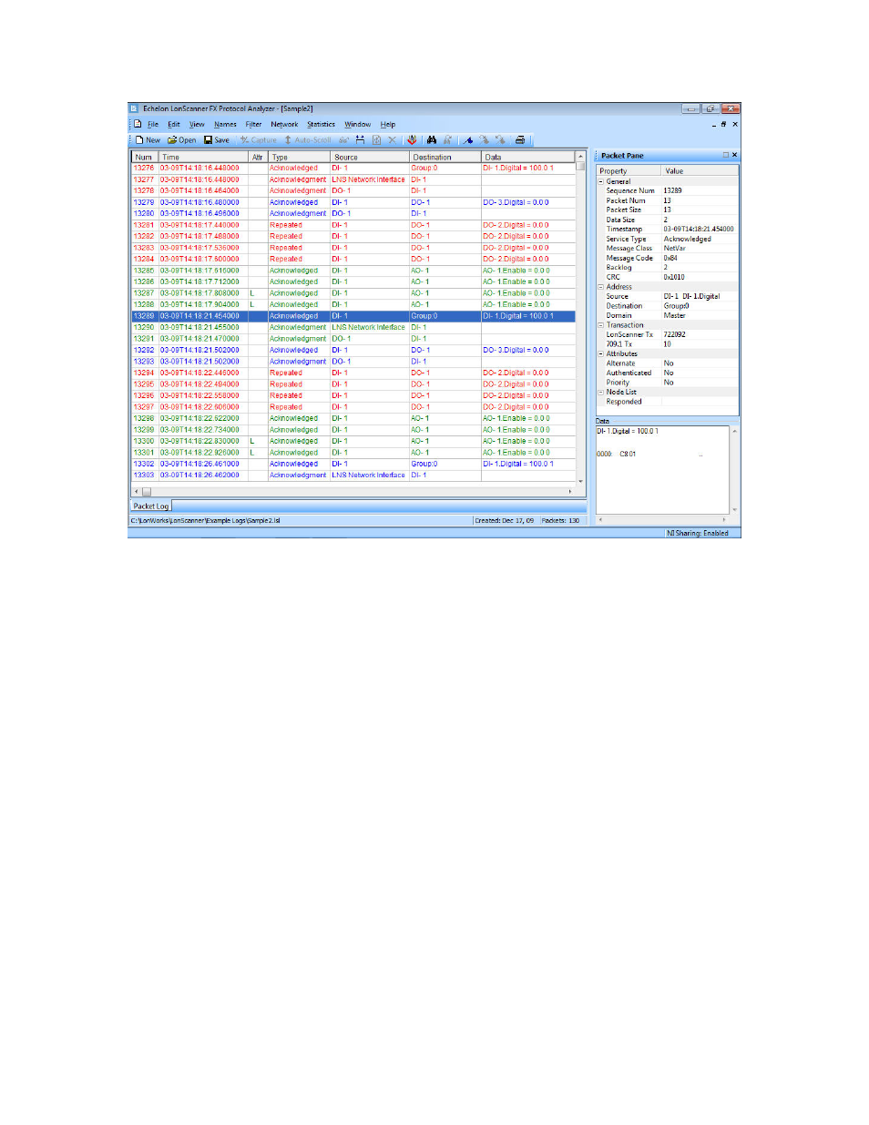Select packet row 13281
Viewport: 869px width, 1125px height.
[353, 225]
